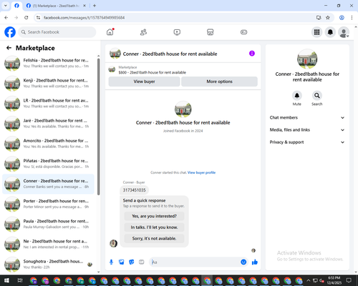Open a new browser tab

pyautogui.click(x=95, y=6)
